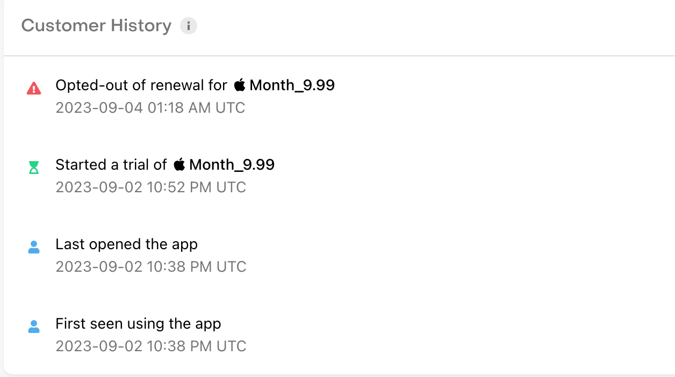Image resolution: width=675 pixels, height=377 pixels.
Task: Click the Apple logo in opted-out event
Action: click(x=239, y=85)
